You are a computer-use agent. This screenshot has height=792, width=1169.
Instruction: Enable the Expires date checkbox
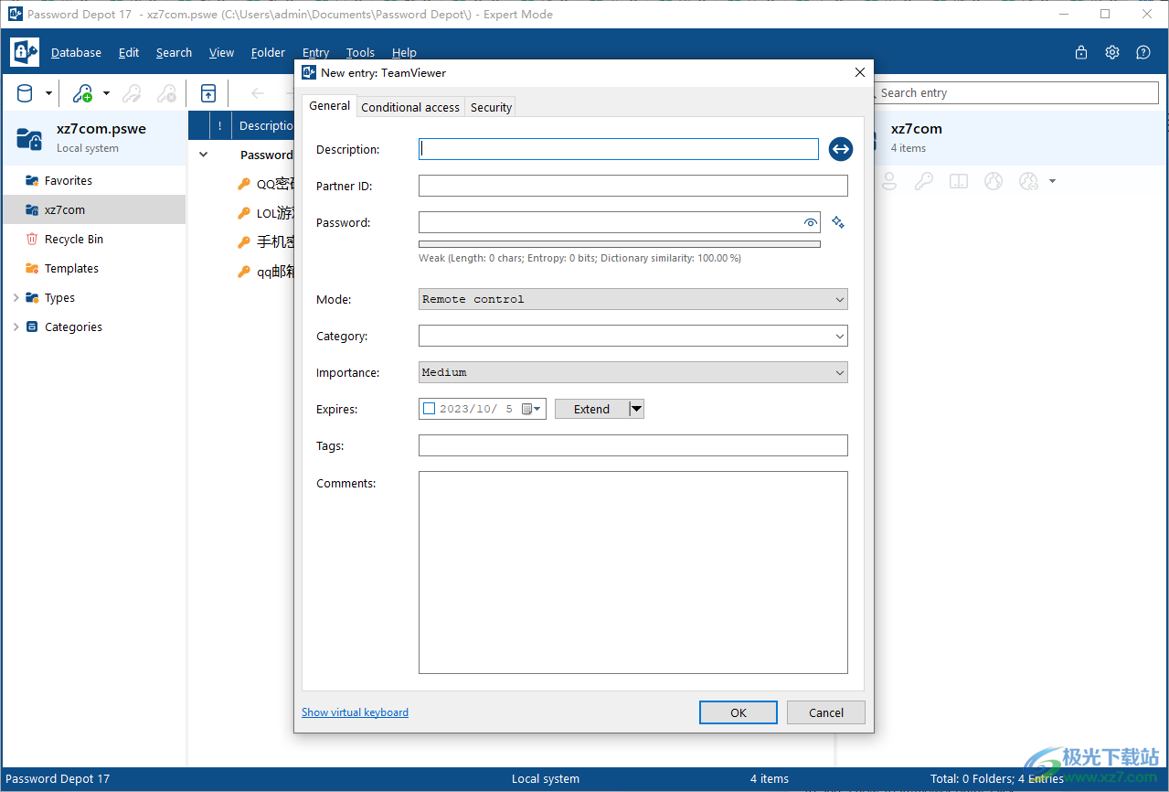430,409
